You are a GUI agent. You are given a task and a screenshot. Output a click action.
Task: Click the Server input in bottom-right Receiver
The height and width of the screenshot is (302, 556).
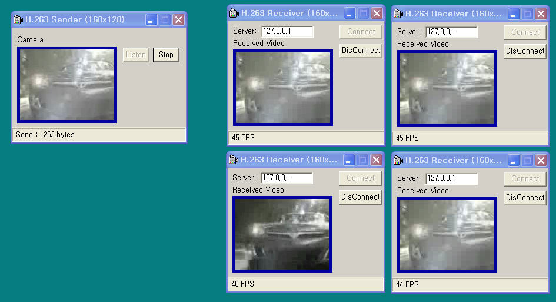[451, 178]
